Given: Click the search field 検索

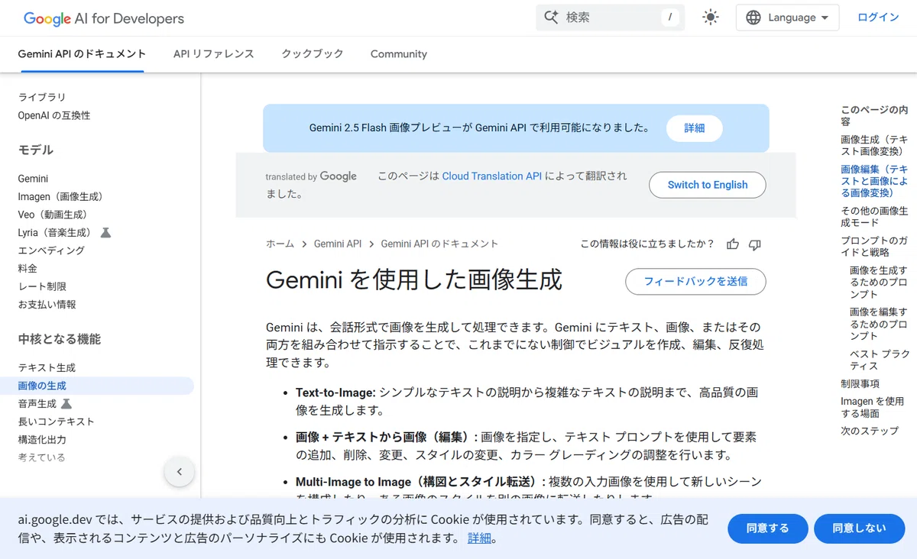Looking at the screenshot, I should tap(610, 17).
